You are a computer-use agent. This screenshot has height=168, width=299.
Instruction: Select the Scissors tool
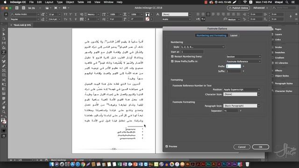[4, 80]
